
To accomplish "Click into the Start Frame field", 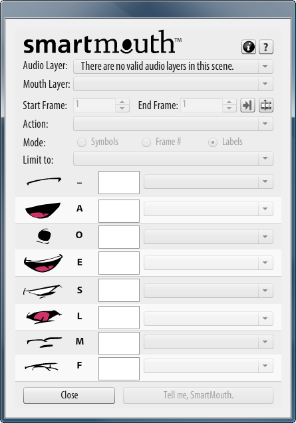I will (x=94, y=105).
